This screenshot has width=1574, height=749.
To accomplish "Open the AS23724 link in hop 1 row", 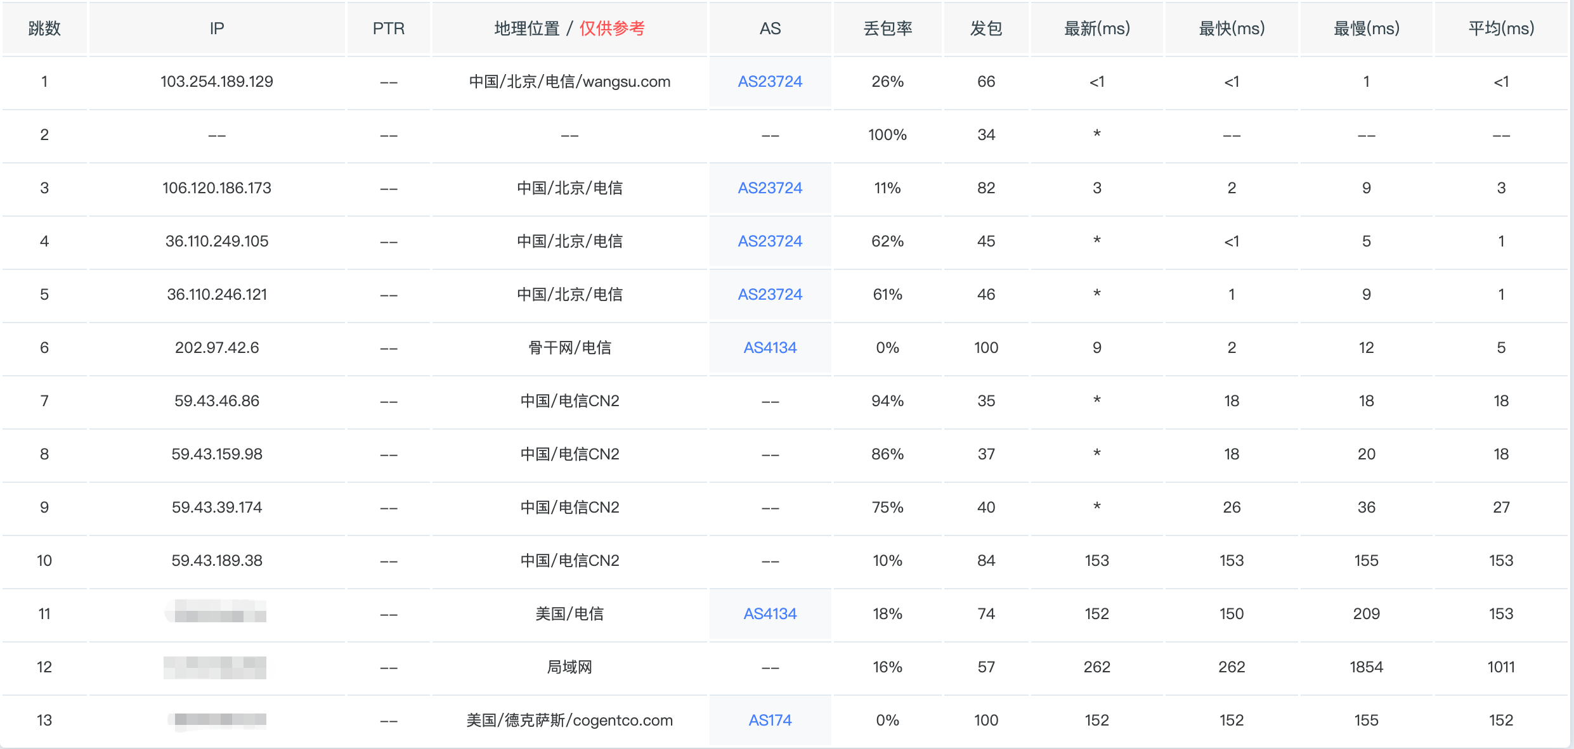I will [770, 82].
